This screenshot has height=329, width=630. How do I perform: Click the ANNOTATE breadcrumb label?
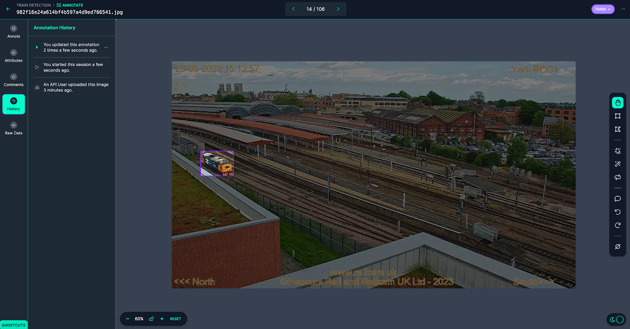point(70,5)
